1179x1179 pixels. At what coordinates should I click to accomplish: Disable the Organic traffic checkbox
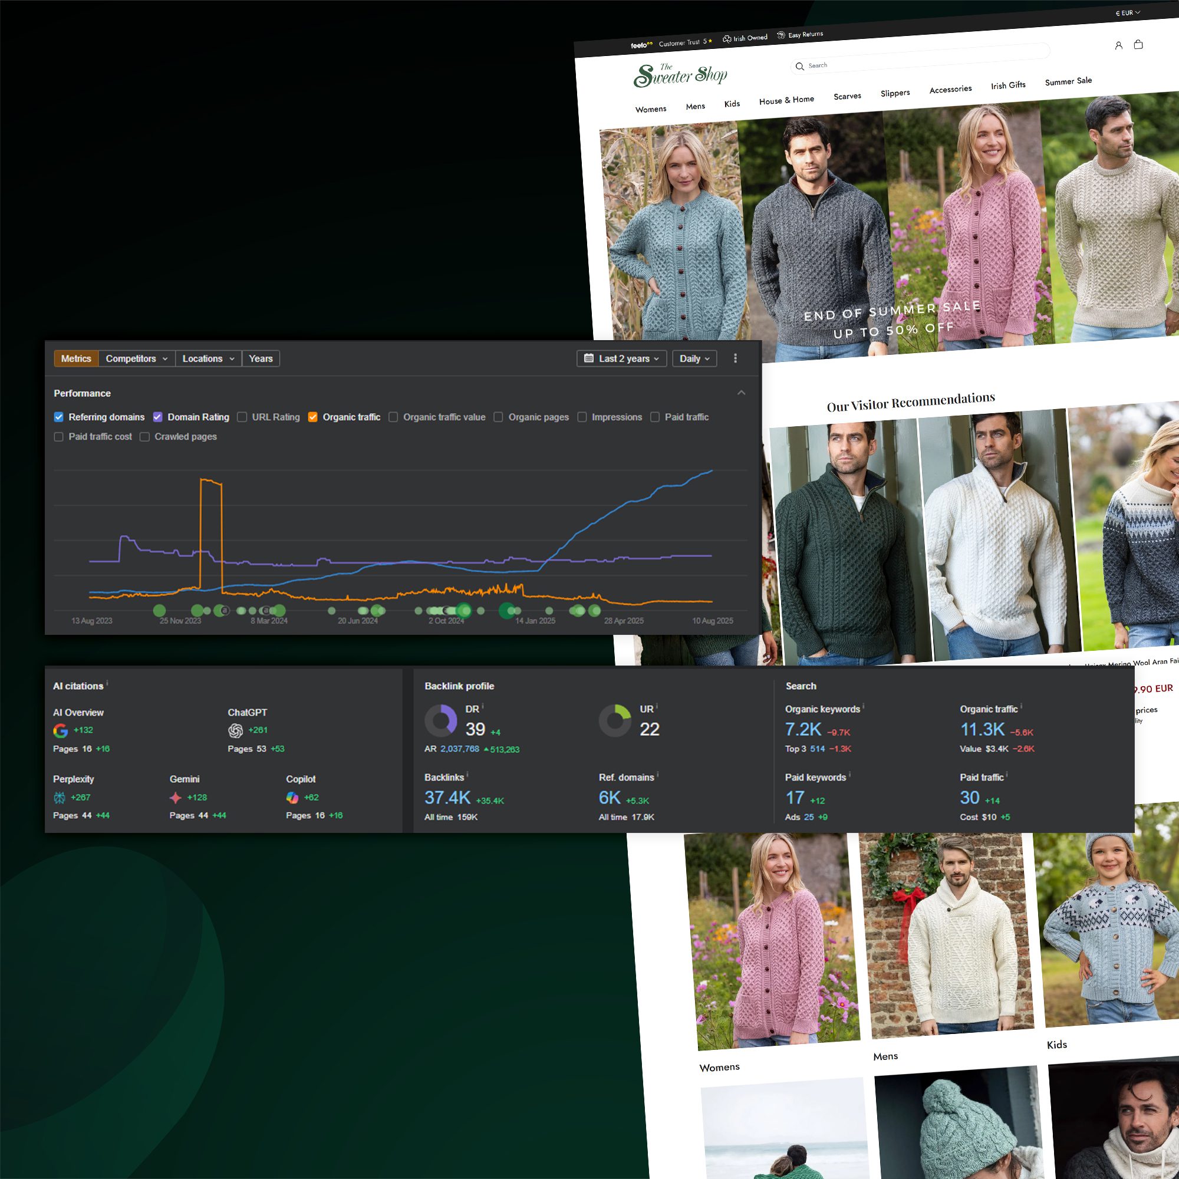point(313,417)
